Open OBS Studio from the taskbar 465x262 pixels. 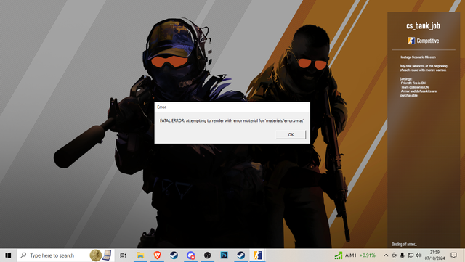pyautogui.click(x=207, y=255)
